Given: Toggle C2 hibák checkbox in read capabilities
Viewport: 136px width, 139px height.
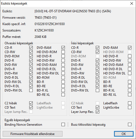Looking at the screenshot, I should pos(31,103).
